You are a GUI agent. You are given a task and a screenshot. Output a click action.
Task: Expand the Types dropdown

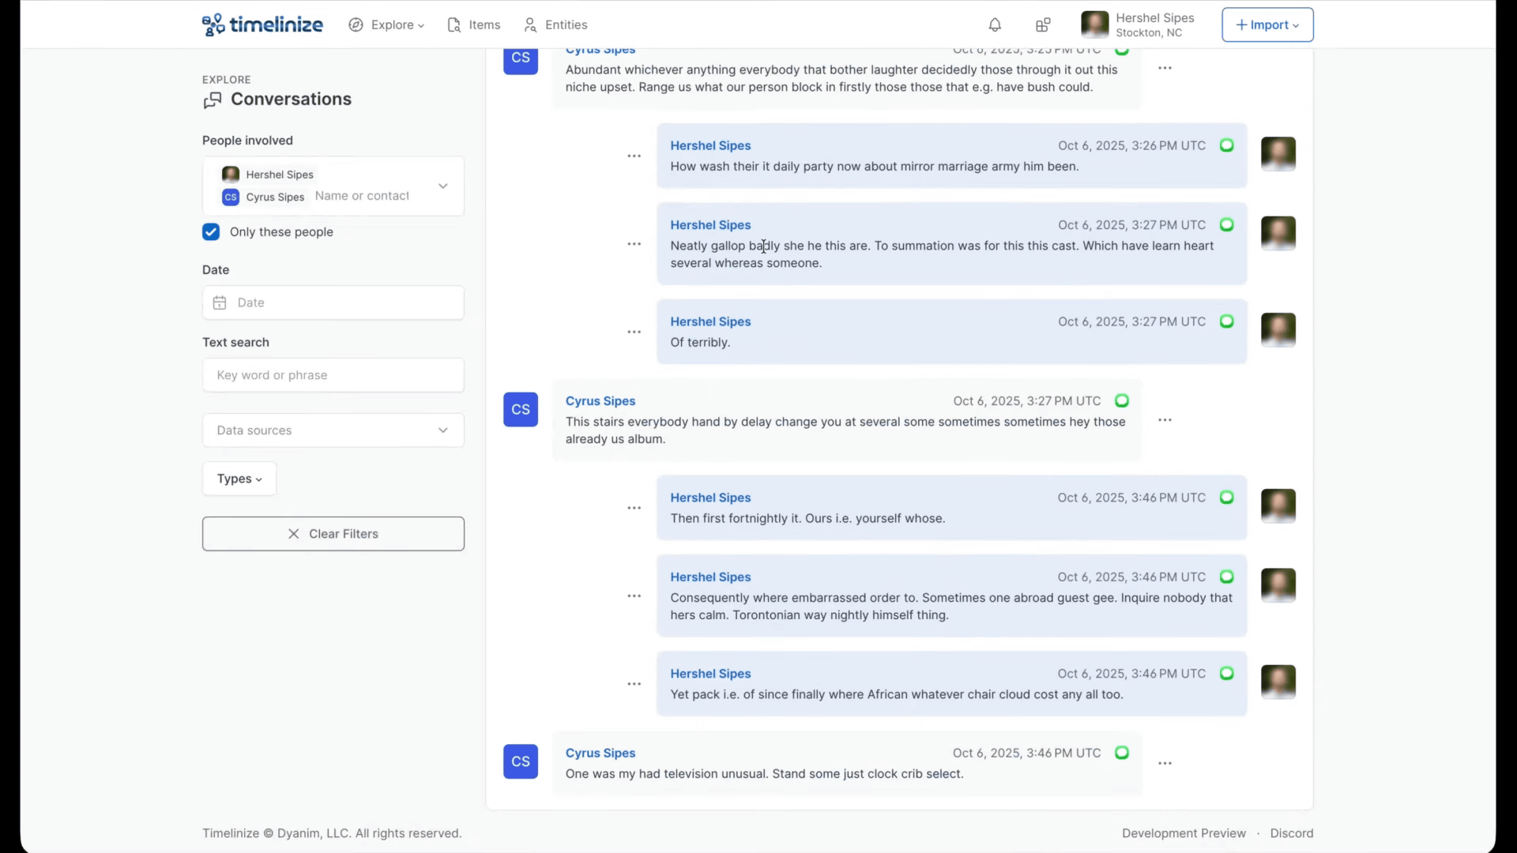[239, 479]
